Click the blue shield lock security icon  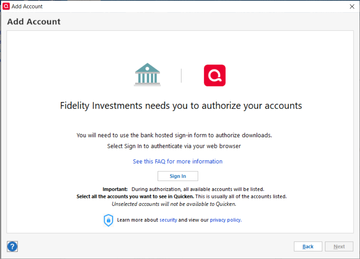108,220
